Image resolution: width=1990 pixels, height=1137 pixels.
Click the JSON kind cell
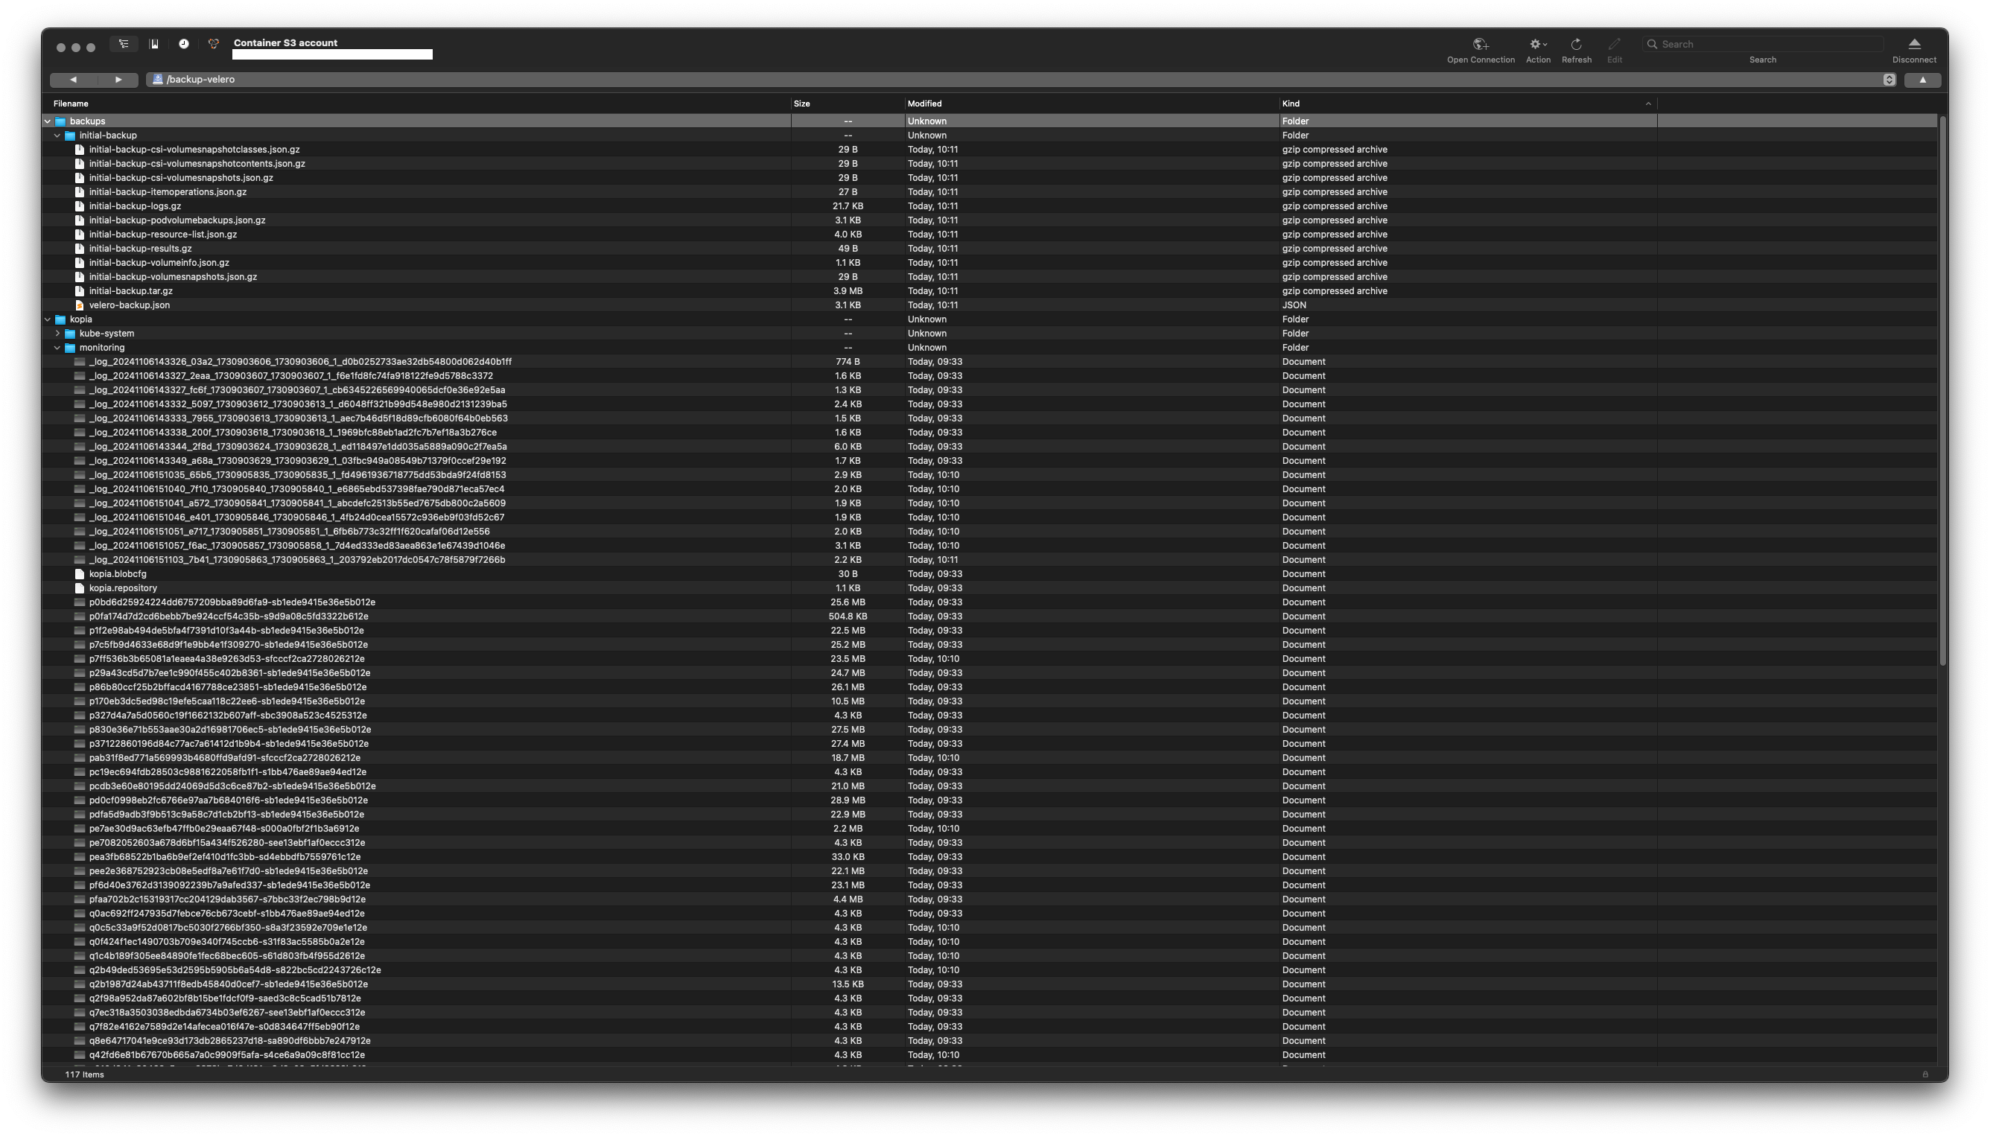coord(1294,305)
